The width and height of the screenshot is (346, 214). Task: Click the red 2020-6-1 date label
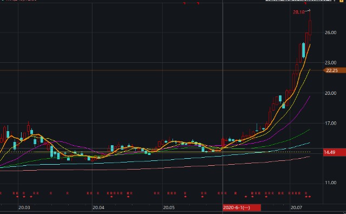(x=242, y=207)
